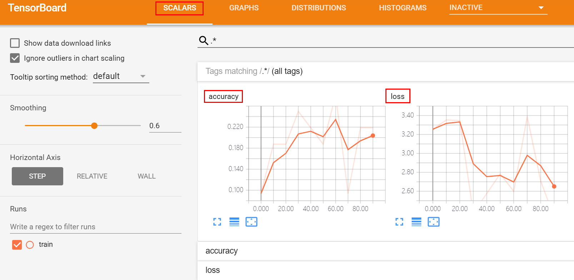Expand the loss chart to full size
The width and height of the screenshot is (574, 280).
coord(399,222)
